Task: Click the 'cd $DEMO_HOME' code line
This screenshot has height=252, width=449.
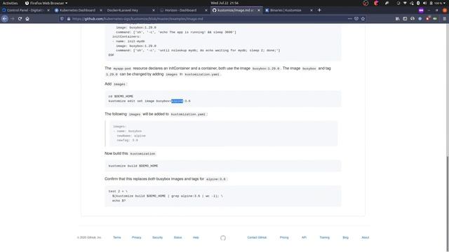Action: pyautogui.click(x=121, y=97)
